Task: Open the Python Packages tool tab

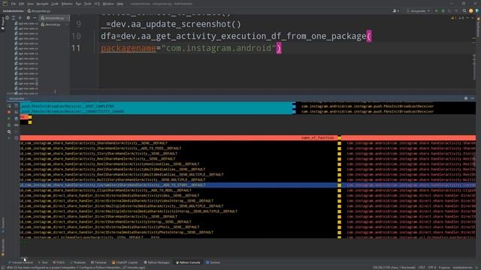Action: point(157,262)
